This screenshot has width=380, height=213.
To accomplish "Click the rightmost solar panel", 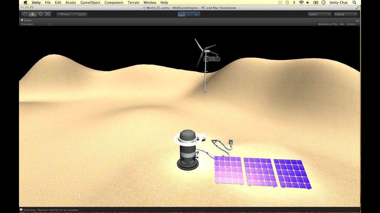I will click(292, 174).
